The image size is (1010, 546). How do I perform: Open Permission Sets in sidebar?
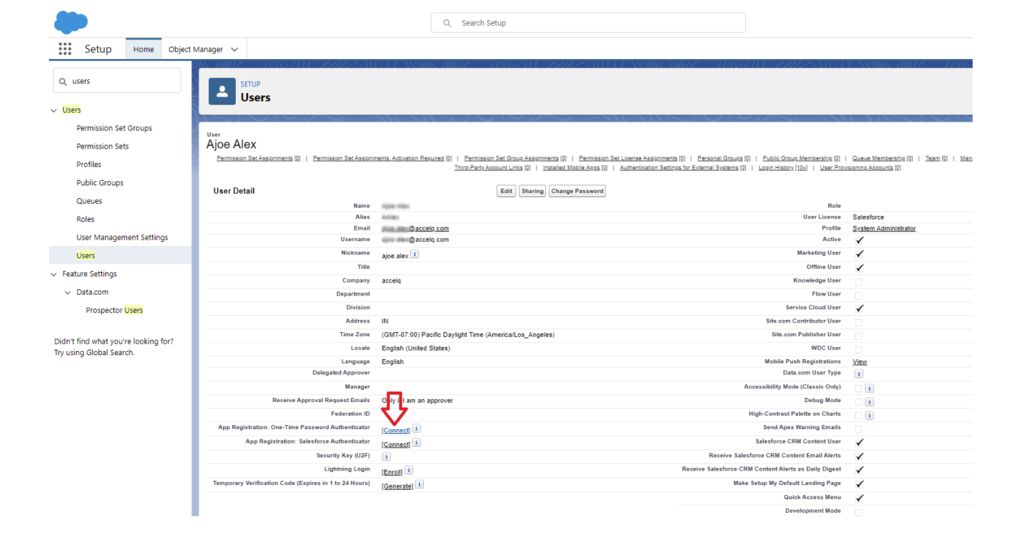103,147
